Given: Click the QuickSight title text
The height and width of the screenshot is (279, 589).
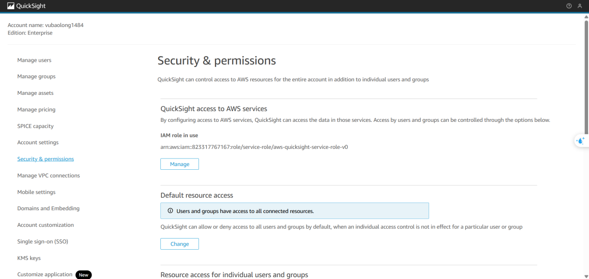Looking at the screenshot, I should pyautogui.click(x=31, y=6).
